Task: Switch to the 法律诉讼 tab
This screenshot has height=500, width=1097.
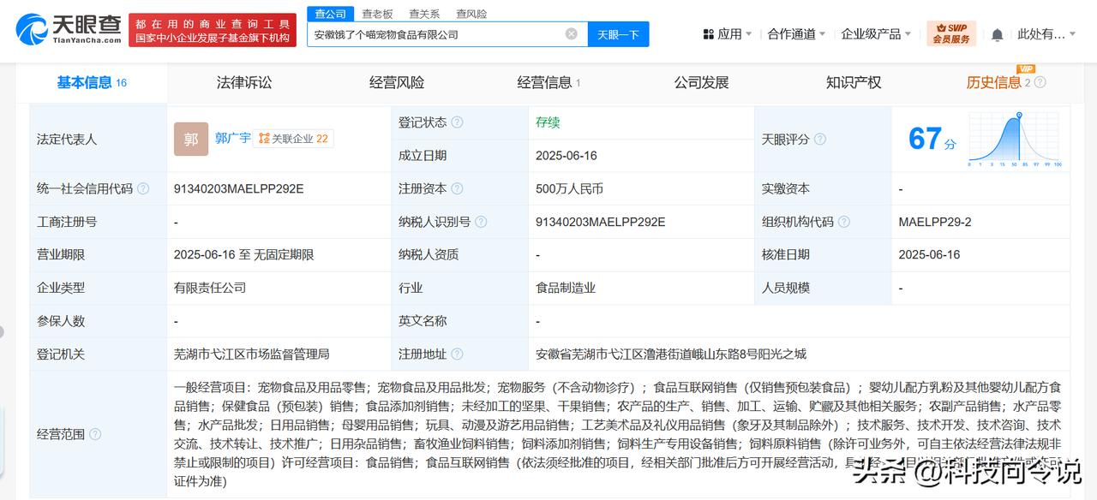Action: click(x=244, y=82)
